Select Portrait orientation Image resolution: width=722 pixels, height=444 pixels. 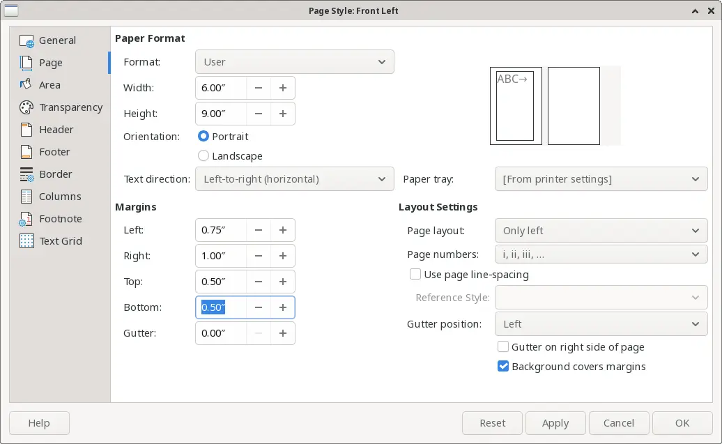click(x=203, y=137)
